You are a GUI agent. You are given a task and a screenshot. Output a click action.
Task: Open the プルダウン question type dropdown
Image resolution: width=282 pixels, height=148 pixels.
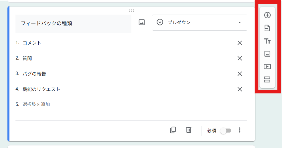tap(200, 23)
